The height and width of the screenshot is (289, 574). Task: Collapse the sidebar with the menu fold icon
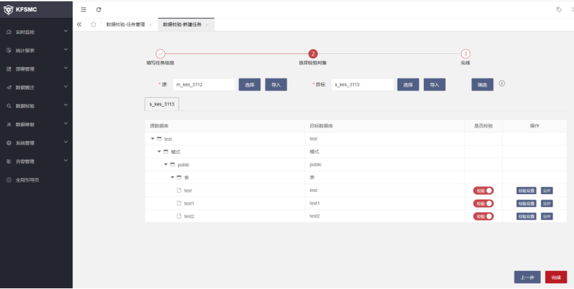tap(84, 10)
